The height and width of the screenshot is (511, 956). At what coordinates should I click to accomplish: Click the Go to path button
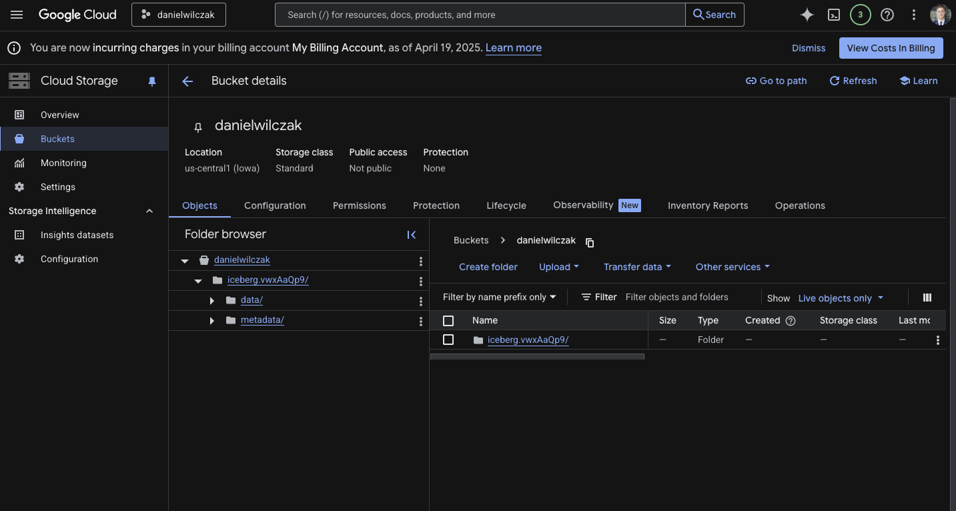click(776, 81)
